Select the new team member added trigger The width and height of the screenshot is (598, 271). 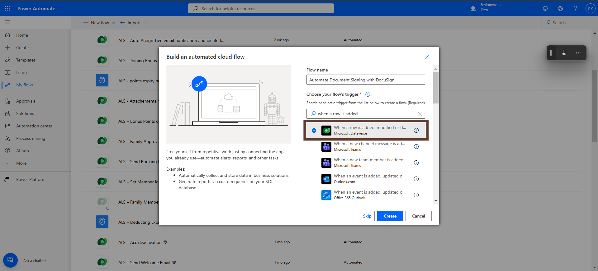(x=368, y=163)
